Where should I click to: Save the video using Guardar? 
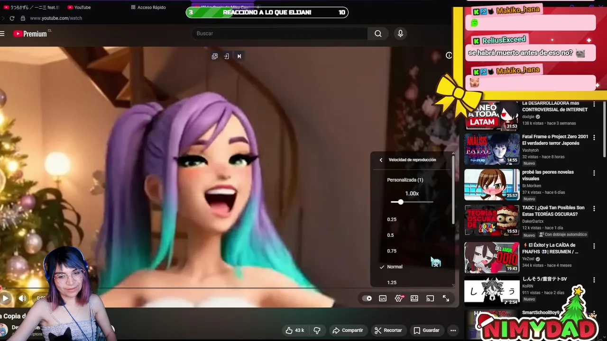click(426, 330)
